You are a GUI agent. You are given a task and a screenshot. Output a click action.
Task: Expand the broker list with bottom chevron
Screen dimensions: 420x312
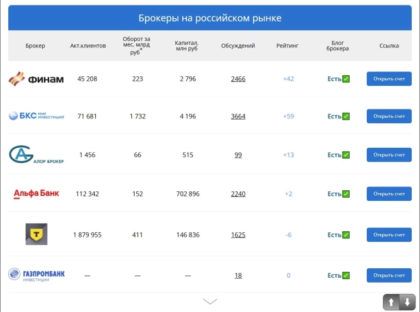pos(210,301)
